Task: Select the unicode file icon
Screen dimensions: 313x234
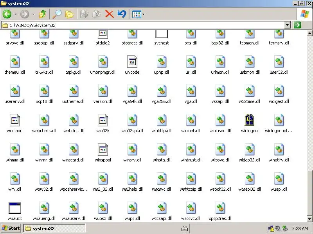Action: [132, 62]
